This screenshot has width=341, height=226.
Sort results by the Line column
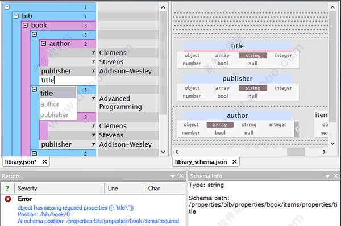125,188
